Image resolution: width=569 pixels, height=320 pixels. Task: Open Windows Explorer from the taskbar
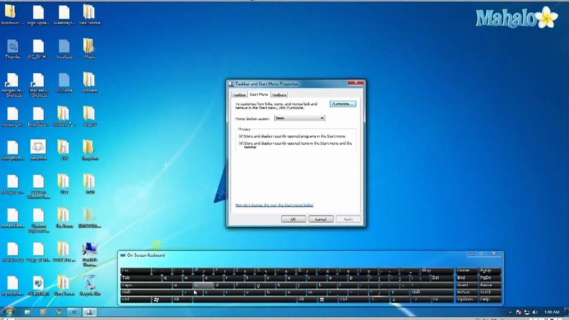(28, 312)
